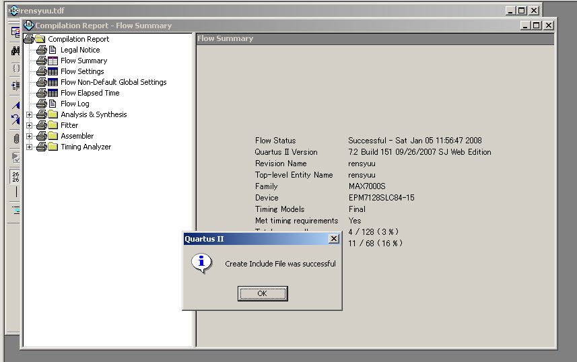Expand the Timing Analyzer folder node

click(29, 147)
